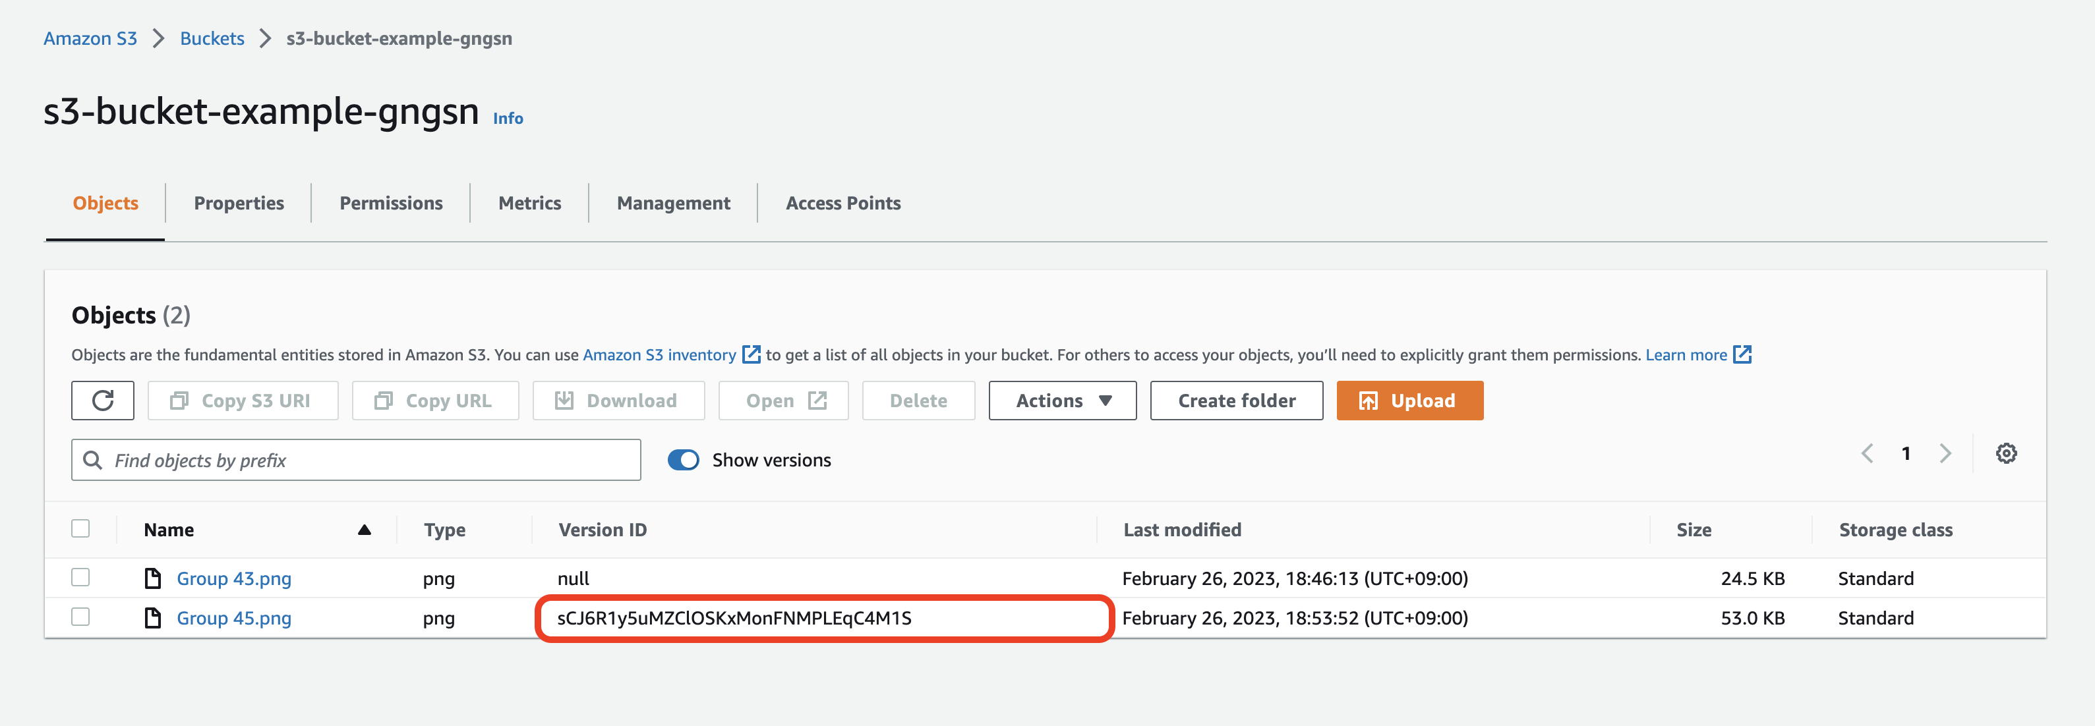Click the Open button

tap(783, 401)
